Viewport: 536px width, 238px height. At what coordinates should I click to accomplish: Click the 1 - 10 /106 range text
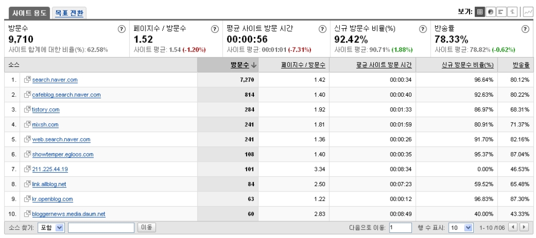(493, 228)
